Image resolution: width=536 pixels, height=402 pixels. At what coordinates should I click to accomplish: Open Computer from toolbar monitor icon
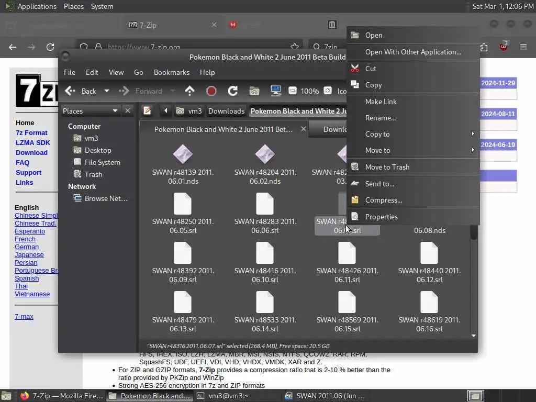[x=275, y=91]
